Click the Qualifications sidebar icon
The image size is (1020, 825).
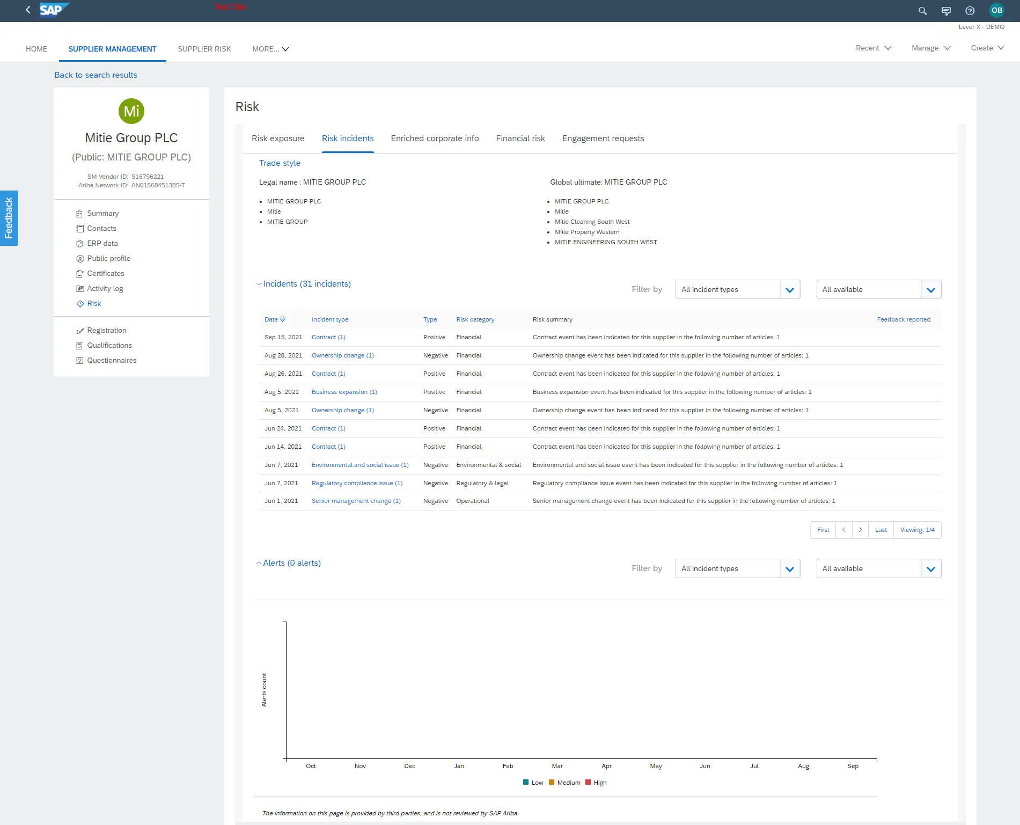coord(79,346)
